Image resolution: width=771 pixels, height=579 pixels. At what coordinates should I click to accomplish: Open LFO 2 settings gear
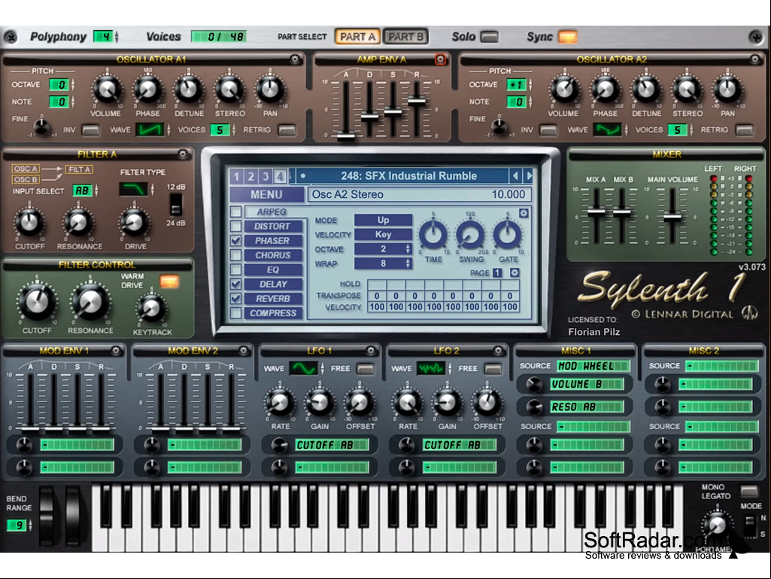498,351
